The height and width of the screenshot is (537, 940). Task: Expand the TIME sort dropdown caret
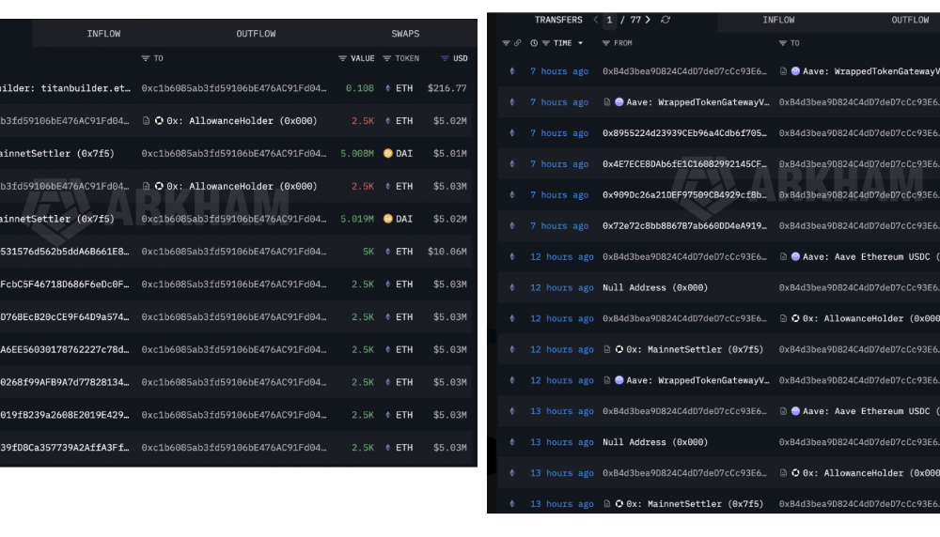580,43
